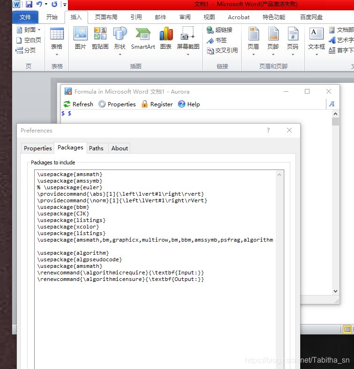Open the Customize Quick Access Toolbar dropdown
The width and height of the screenshot is (354, 369).
65,5
